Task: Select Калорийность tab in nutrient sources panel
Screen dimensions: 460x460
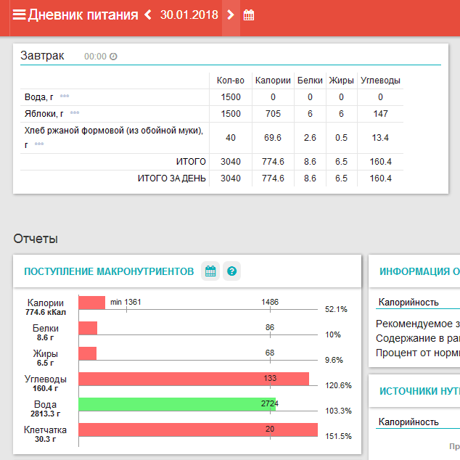Action: tap(409, 422)
